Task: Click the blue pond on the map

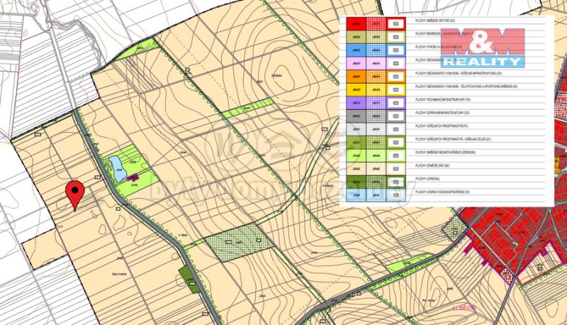Action: point(113,167)
